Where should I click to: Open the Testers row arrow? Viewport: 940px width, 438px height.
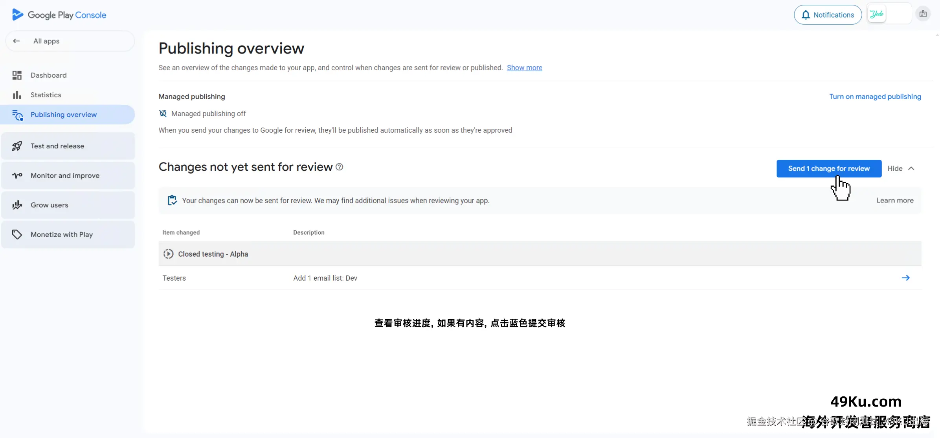click(905, 278)
